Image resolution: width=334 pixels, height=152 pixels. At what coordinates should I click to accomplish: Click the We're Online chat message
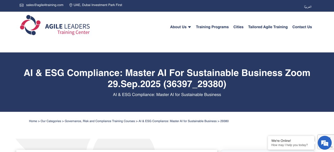click(x=291, y=143)
